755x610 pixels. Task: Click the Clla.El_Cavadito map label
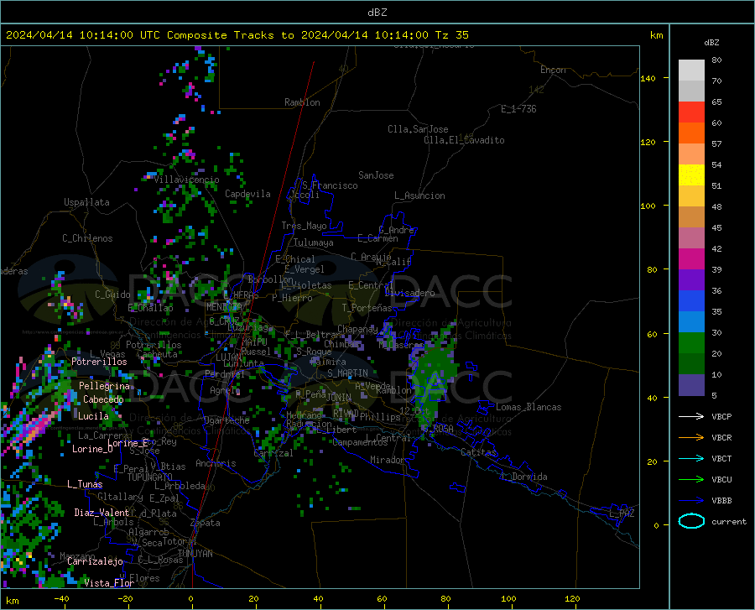(x=464, y=140)
